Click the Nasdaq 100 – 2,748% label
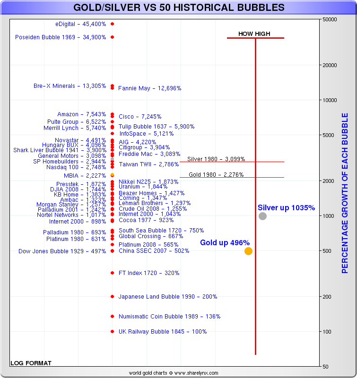 pyautogui.click(x=76, y=167)
